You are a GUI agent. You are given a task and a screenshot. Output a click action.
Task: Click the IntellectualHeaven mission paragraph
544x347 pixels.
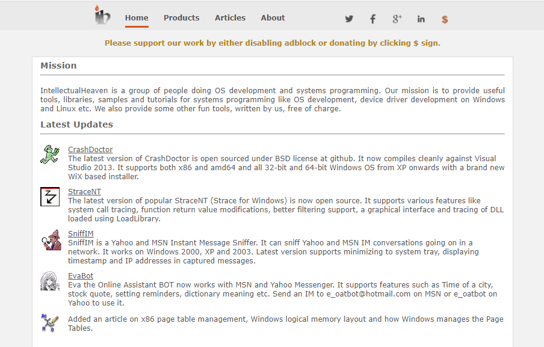click(x=273, y=99)
